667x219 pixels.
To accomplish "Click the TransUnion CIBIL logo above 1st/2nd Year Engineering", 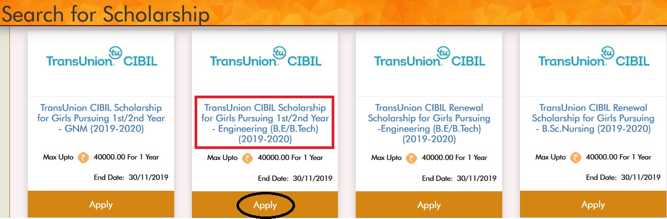I will [x=265, y=59].
